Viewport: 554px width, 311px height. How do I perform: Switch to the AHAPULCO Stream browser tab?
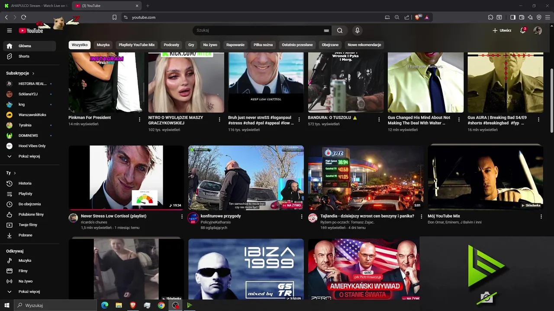click(36, 6)
